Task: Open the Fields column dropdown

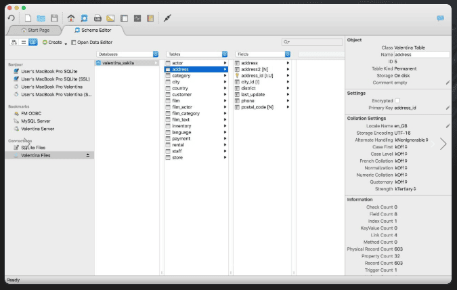Action: tap(288, 54)
